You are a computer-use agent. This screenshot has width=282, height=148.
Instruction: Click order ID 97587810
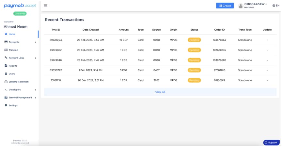[x=219, y=70]
